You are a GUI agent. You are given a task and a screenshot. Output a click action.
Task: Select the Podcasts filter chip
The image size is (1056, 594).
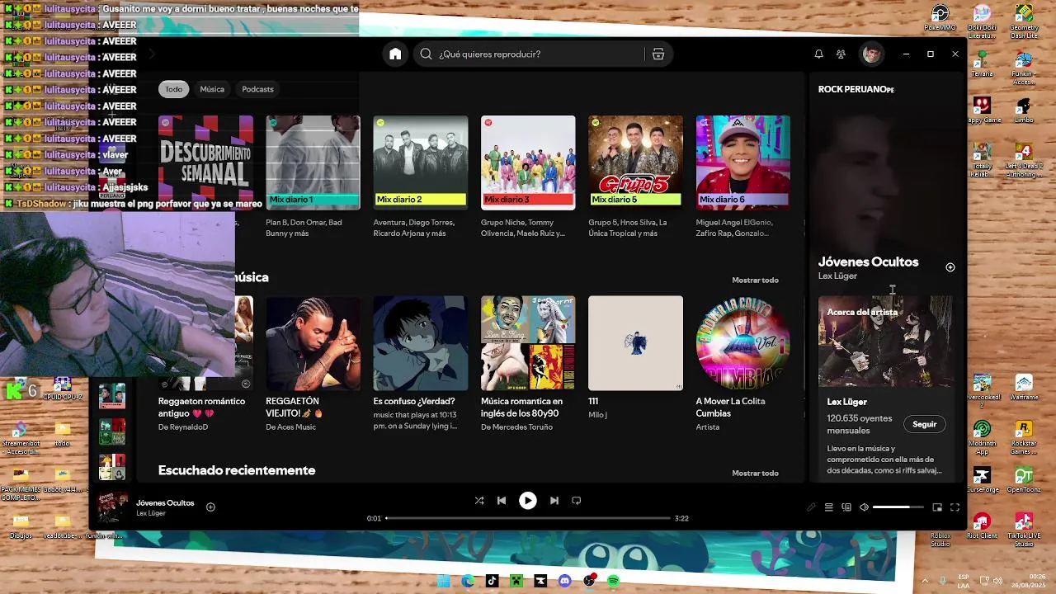tap(257, 89)
